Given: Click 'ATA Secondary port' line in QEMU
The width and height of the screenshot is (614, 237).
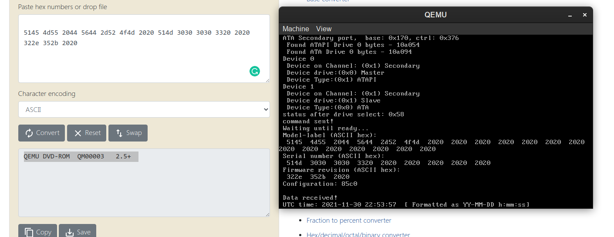Looking at the screenshot, I should [x=371, y=38].
